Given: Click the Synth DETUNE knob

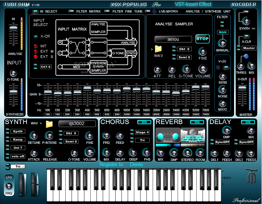Looking at the screenshot, I should [x=34, y=136].
